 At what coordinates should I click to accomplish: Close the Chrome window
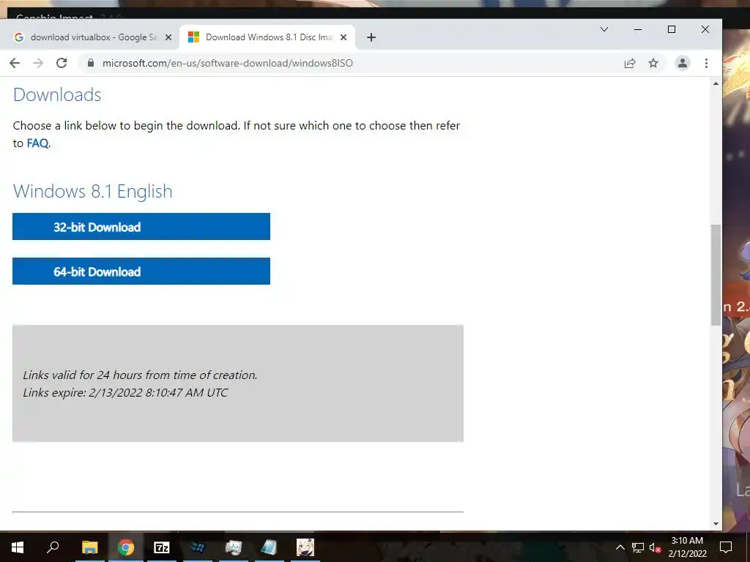(x=705, y=29)
